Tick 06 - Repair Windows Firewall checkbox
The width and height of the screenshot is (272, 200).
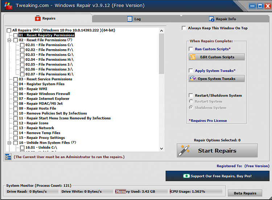click(x=16, y=94)
